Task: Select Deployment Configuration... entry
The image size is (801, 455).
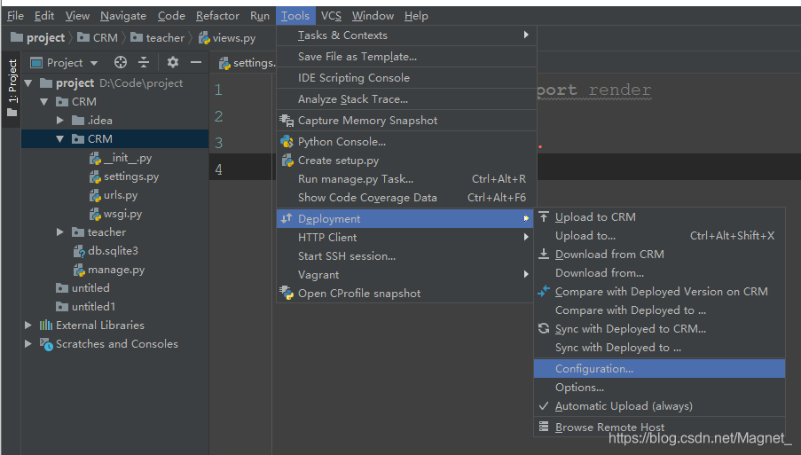Action: [x=659, y=369]
